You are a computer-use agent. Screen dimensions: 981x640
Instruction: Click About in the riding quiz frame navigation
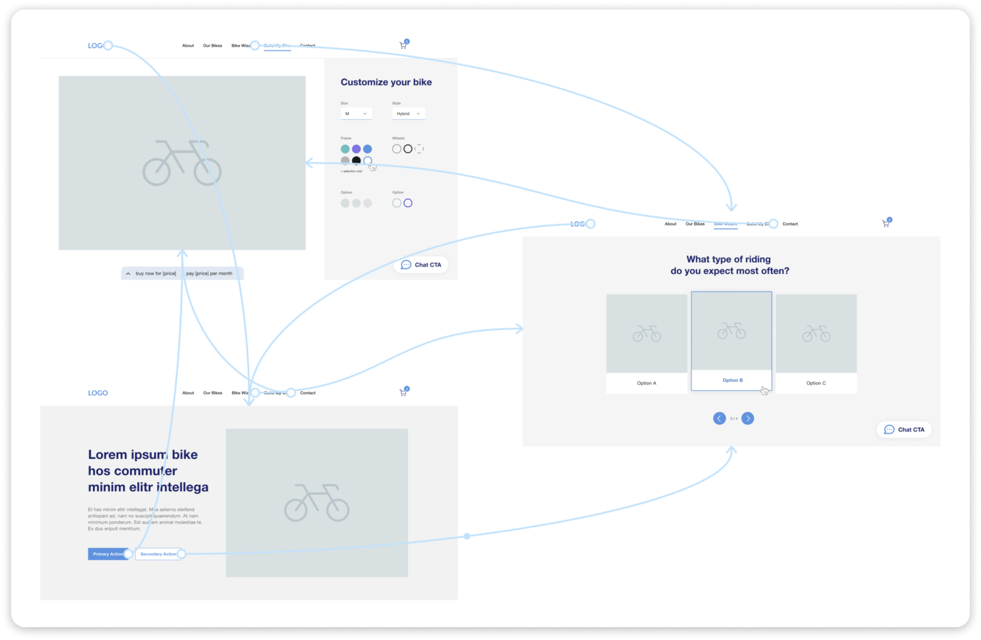pos(671,224)
